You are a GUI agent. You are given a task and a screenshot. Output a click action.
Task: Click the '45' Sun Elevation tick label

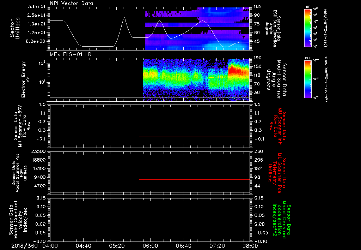coord(257,42)
